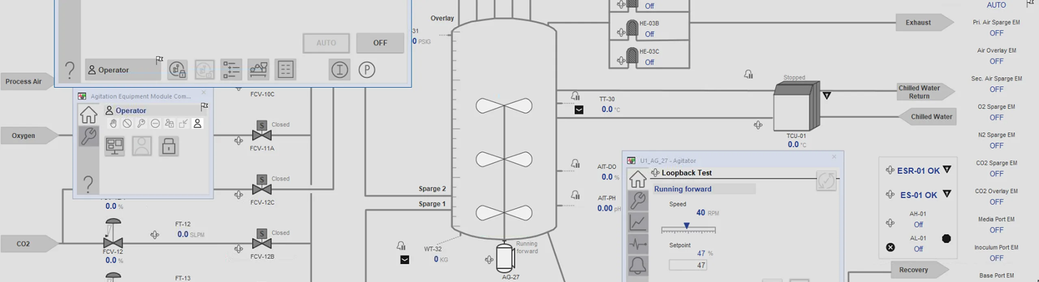The width and height of the screenshot is (1039, 282).
Task: Switch to Home tab in Agitation faceplate
Action: coord(88,114)
